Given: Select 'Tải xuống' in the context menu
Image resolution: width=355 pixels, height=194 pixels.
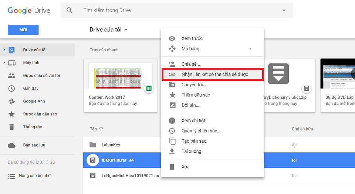Looking at the screenshot, I should pyautogui.click(x=213, y=151).
